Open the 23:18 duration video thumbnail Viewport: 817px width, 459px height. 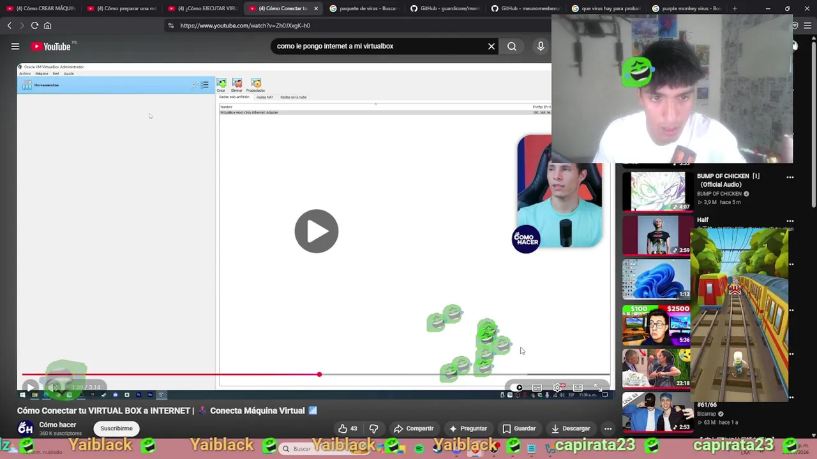click(657, 368)
